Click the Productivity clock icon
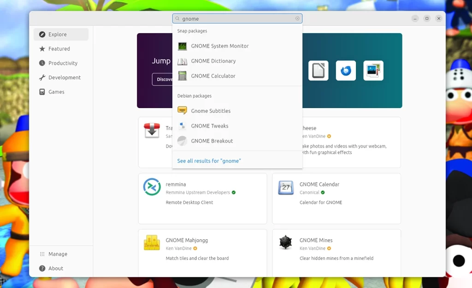 click(42, 63)
